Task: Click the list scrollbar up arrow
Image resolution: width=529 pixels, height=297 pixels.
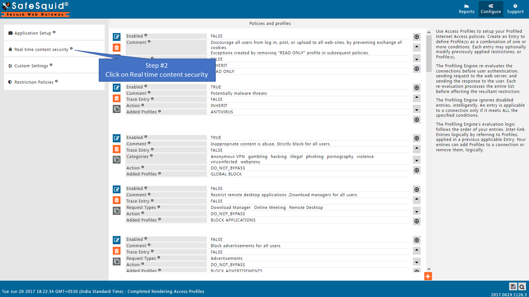Action: click(429, 32)
